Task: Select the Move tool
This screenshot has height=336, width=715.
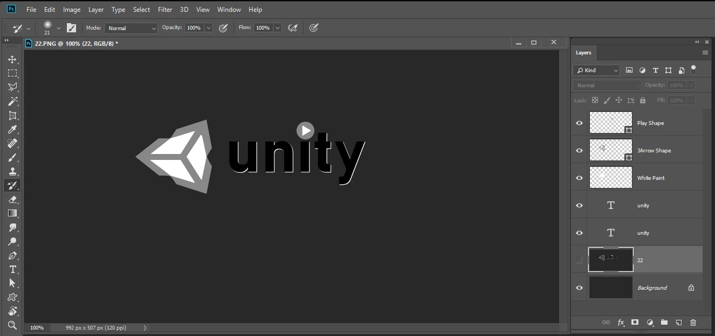Action: (12, 59)
